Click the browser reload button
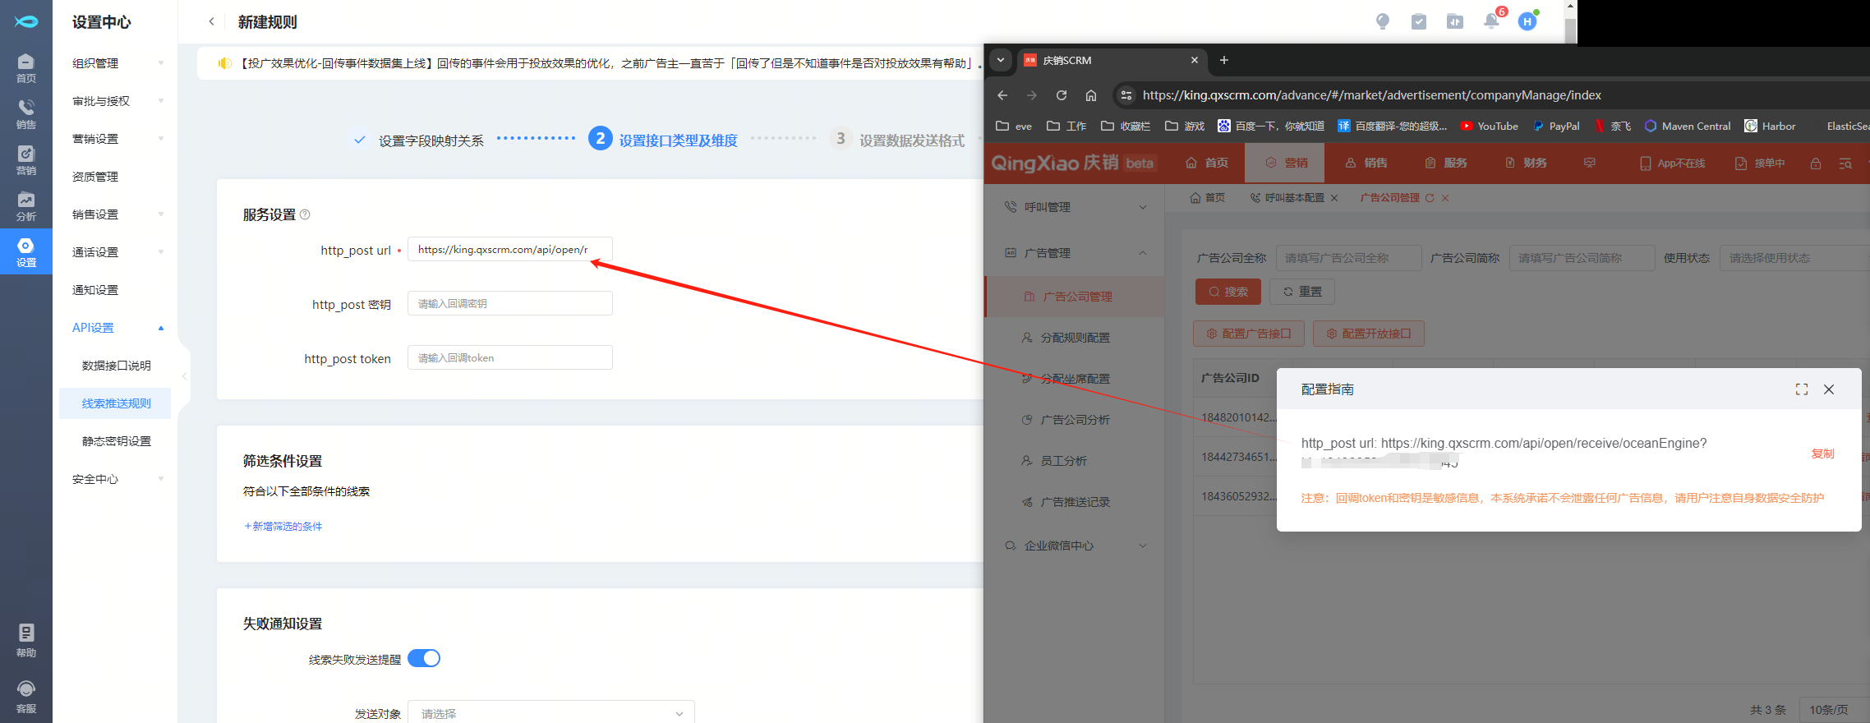Image resolution: width=1870 pixels, height=723 pixels. click(x=1062, y=95)
